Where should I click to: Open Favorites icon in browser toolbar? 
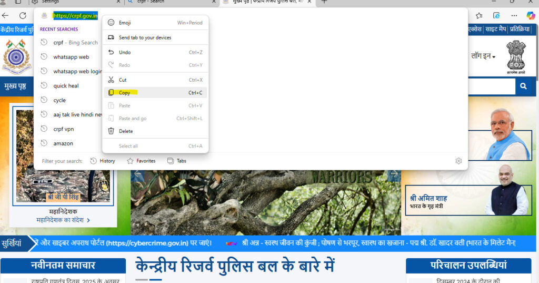(480, 15)
